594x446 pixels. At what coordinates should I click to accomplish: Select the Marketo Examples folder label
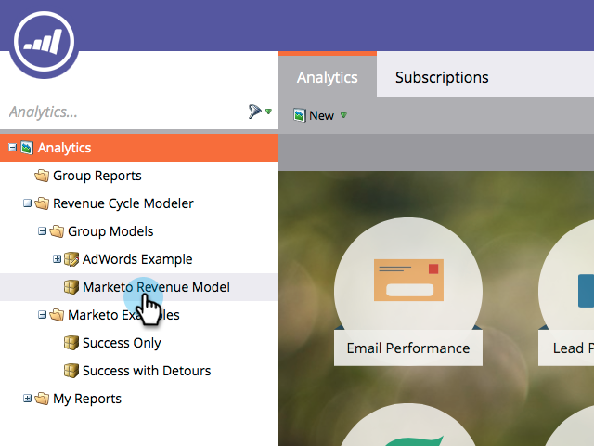(x=123, y=315)
